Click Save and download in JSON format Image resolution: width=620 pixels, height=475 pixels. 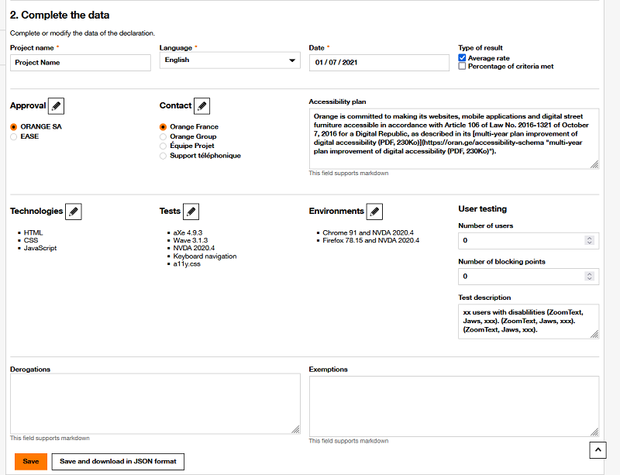tap(119, 462)
